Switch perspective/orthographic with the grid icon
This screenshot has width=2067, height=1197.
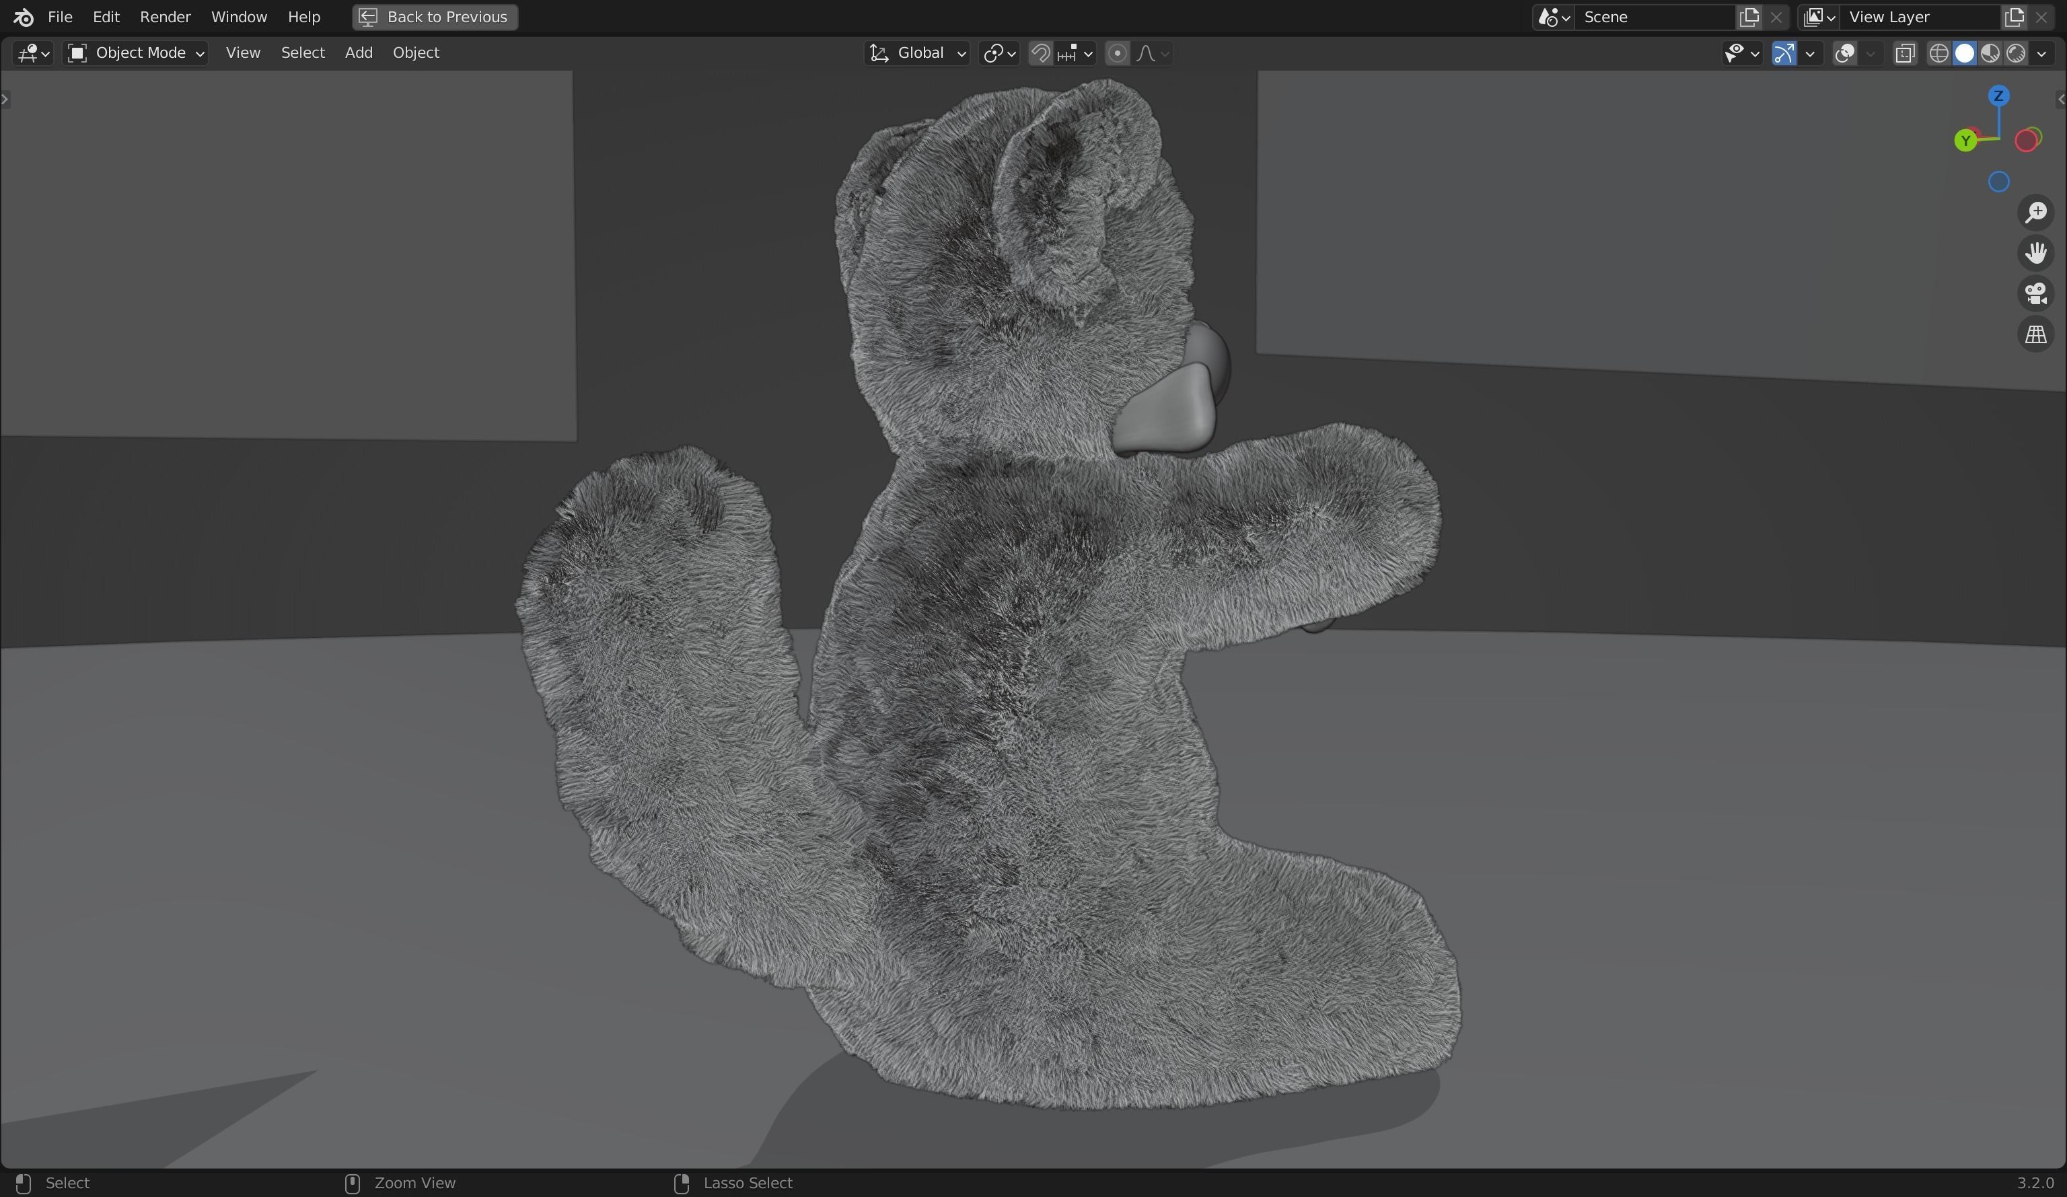(x=2035, y=334)
